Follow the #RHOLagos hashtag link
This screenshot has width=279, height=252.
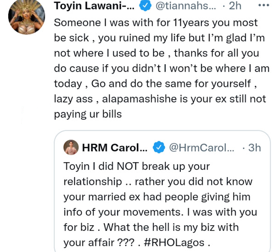[174, 243]
